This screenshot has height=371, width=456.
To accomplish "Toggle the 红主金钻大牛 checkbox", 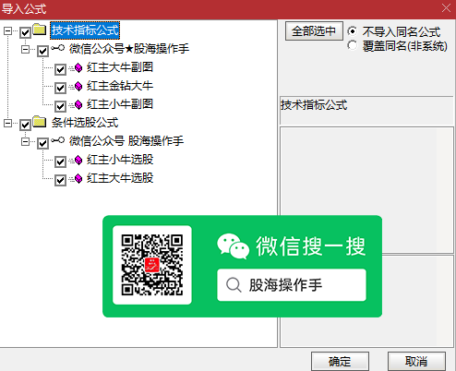I will 60,88.
